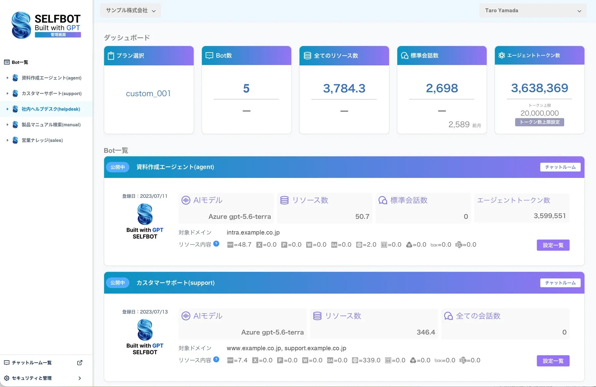Click the help icon beside リソース内容 in support bot
The image size is (596, 387).
(x=216, y=360)
